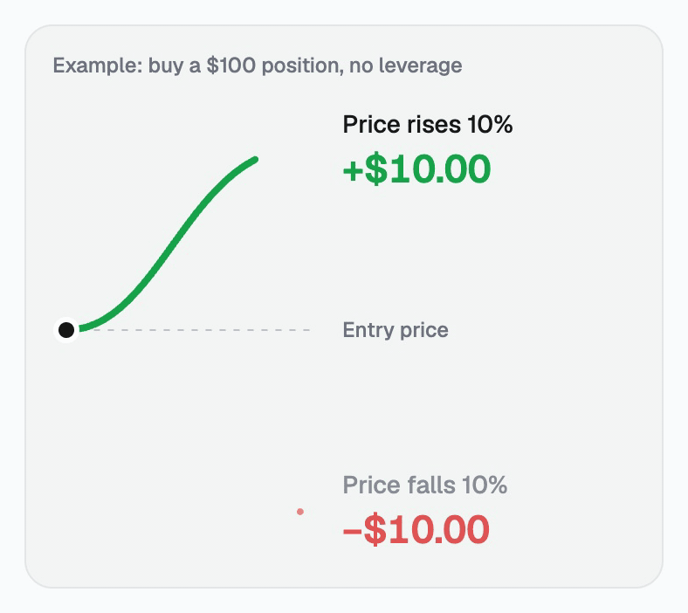Select the "Price rises 10%" label

coord(427,125)
